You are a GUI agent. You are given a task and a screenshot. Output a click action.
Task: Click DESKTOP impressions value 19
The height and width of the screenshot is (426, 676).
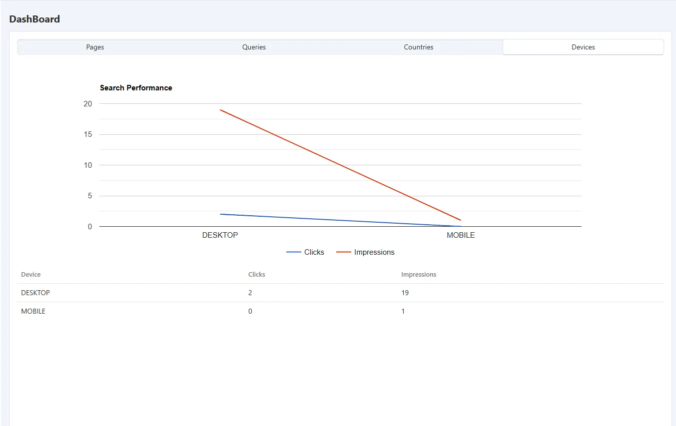click(405, 293)
